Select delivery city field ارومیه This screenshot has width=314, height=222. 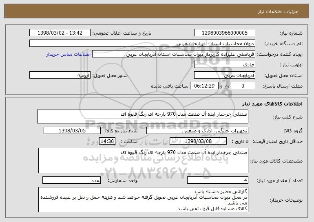pyautogui.click(x=60, y=75)
